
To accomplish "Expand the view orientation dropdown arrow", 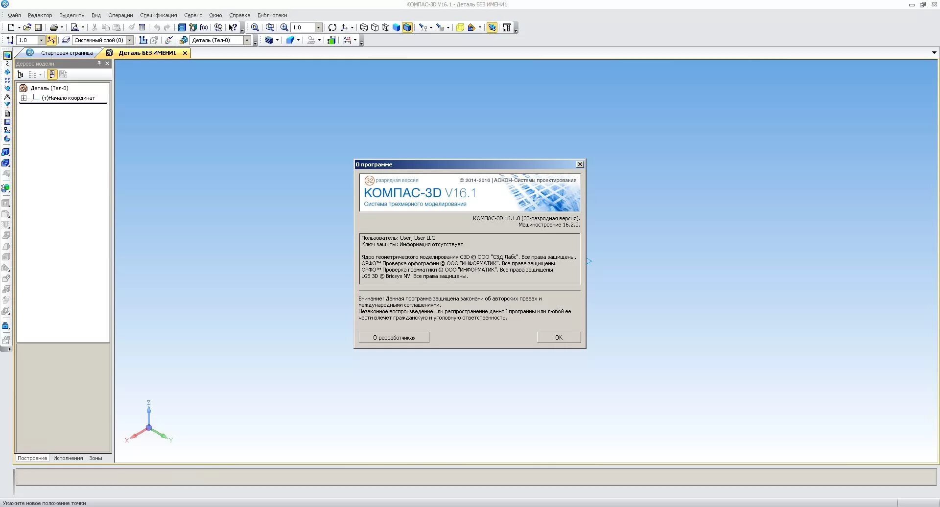I will [x=352, y=27].
